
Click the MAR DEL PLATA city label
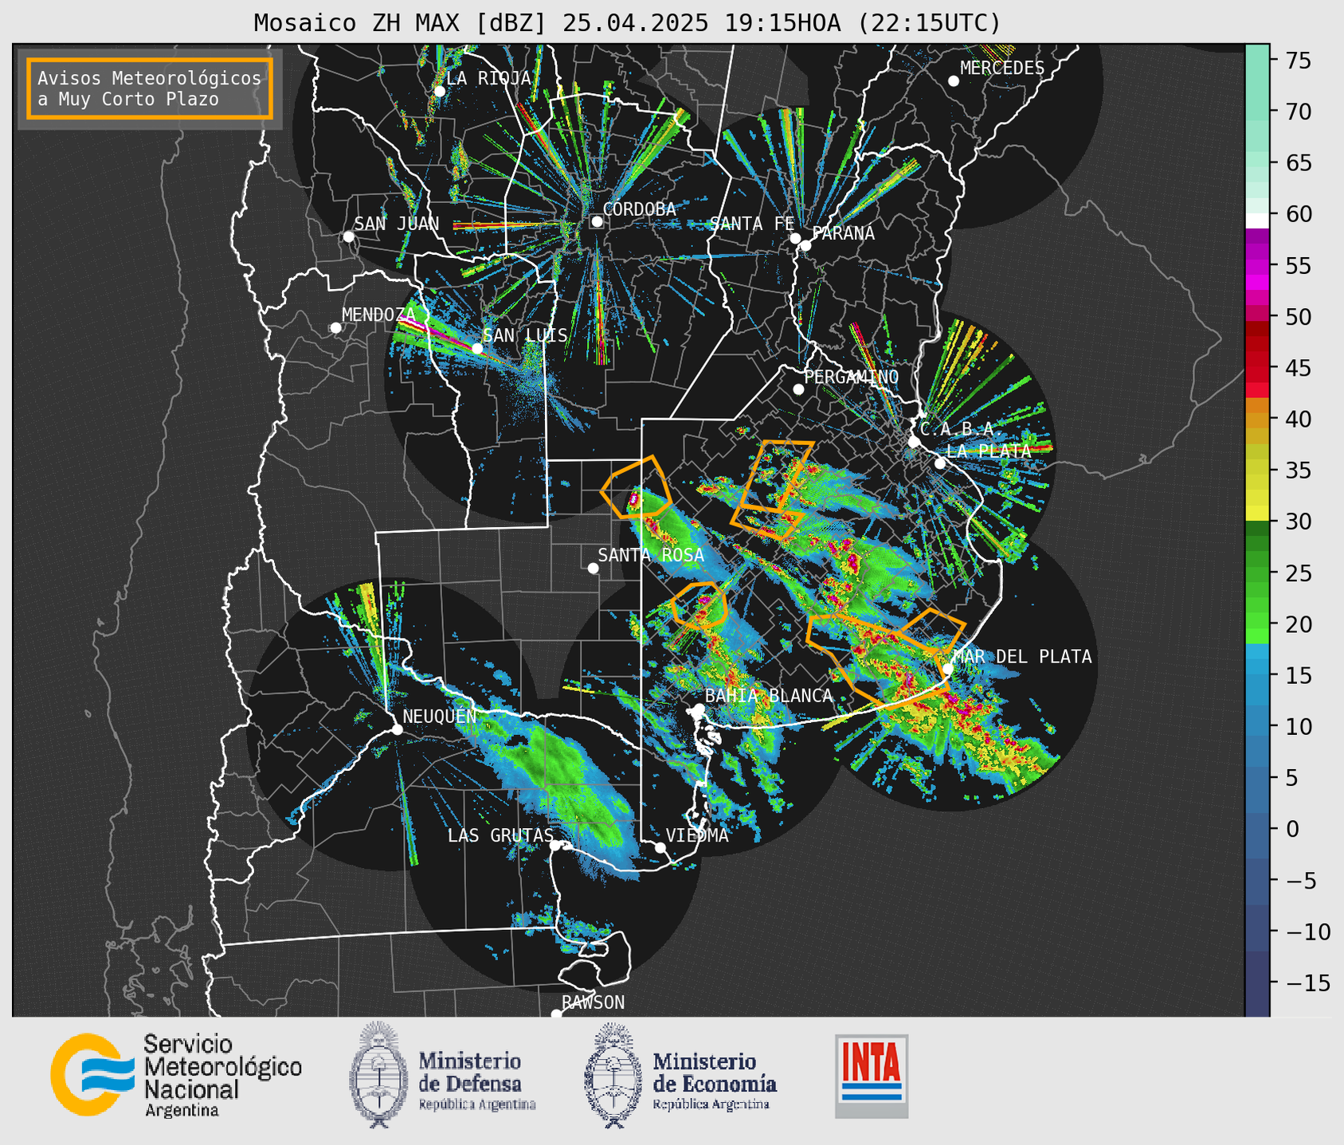[x=1022, y=657]
